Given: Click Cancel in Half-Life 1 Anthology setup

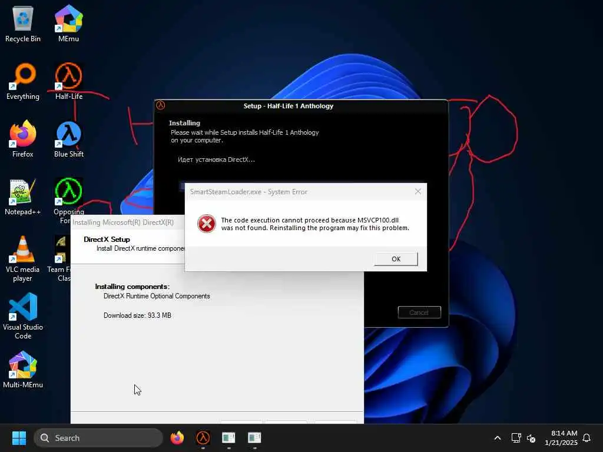Looking at the screenshot, I should coord(419,313).
